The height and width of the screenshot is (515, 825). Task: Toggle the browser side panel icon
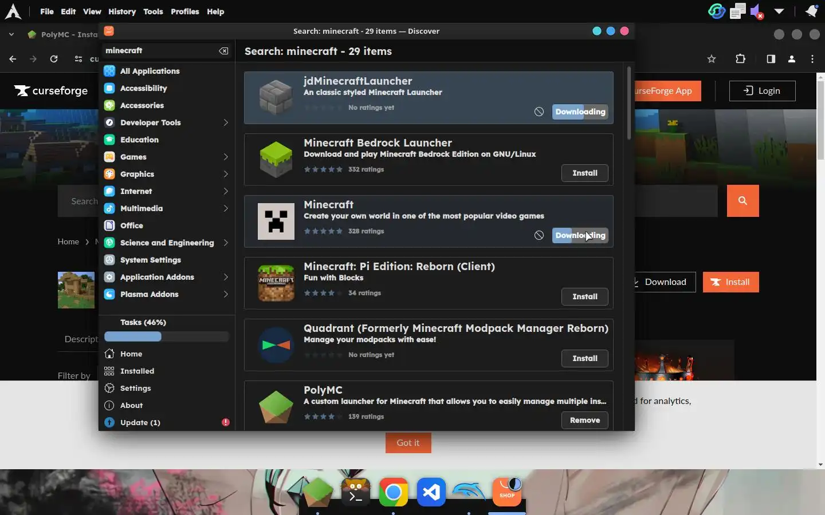tap(771, 59)
